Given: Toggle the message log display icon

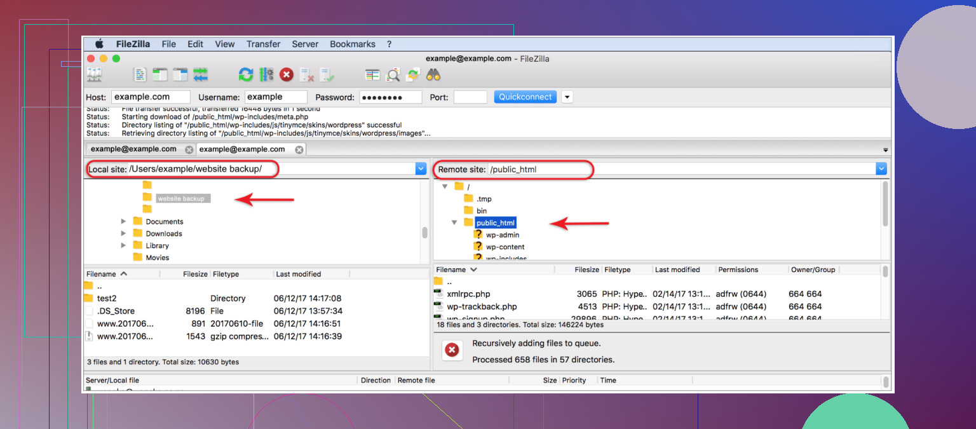Looking at the screenshot, I should point(140,74).
